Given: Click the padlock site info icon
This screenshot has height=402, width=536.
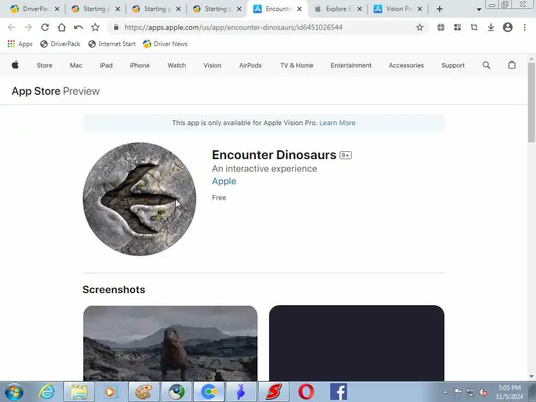Looking at the screenshot, I should (116, 27).
